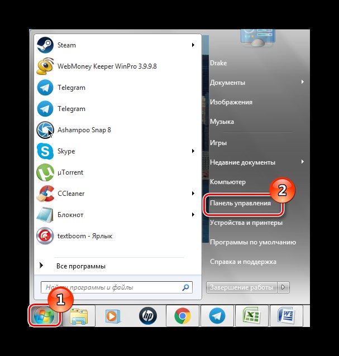
Task: Open Telegram on the taskbar
Action: (217, 316)
